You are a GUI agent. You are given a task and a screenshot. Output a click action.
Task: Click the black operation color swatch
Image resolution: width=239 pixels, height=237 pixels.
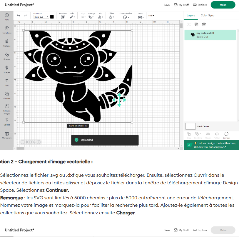(x=52, y=17)
